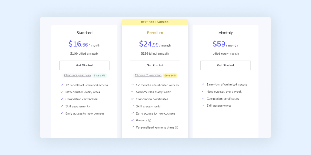311x155 pixels.
Task: Click the 'Save 16%' badge on Premium
Action: (x=170, y=76)
